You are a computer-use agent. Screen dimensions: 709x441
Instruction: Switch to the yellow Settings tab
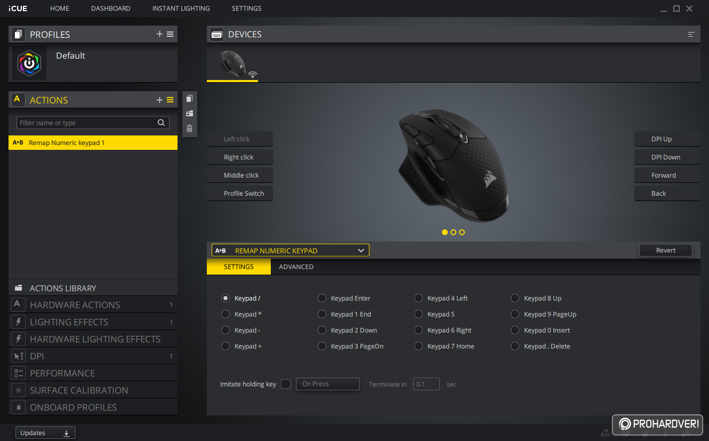tap(239, 267)
